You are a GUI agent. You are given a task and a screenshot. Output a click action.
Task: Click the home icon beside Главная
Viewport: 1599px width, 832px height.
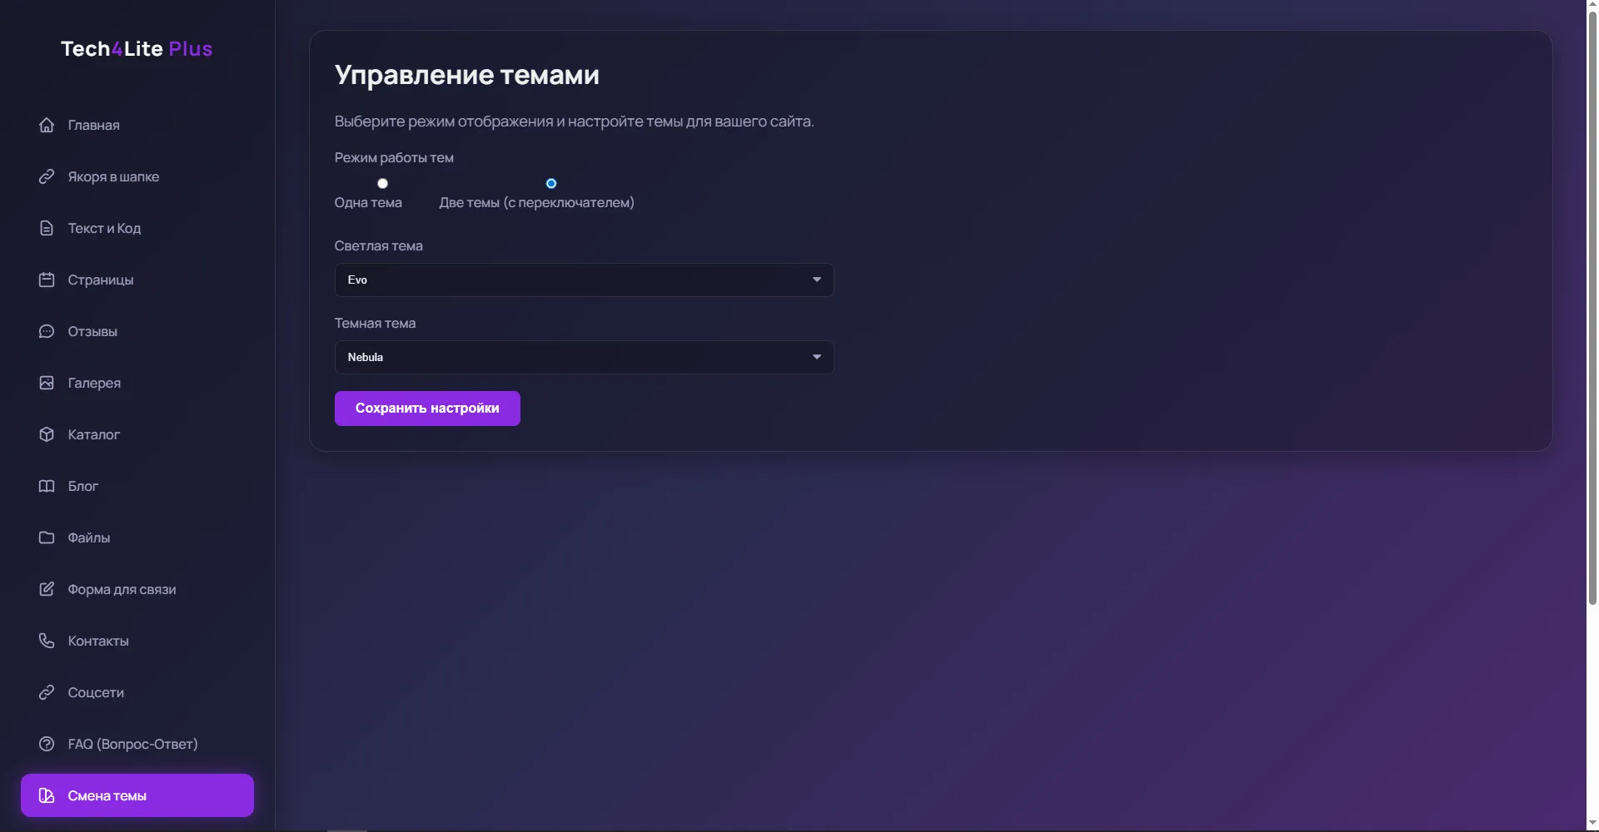coord(47,125)
